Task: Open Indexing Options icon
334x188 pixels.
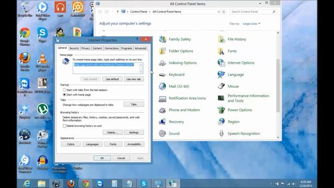Action: pos(163,63)
